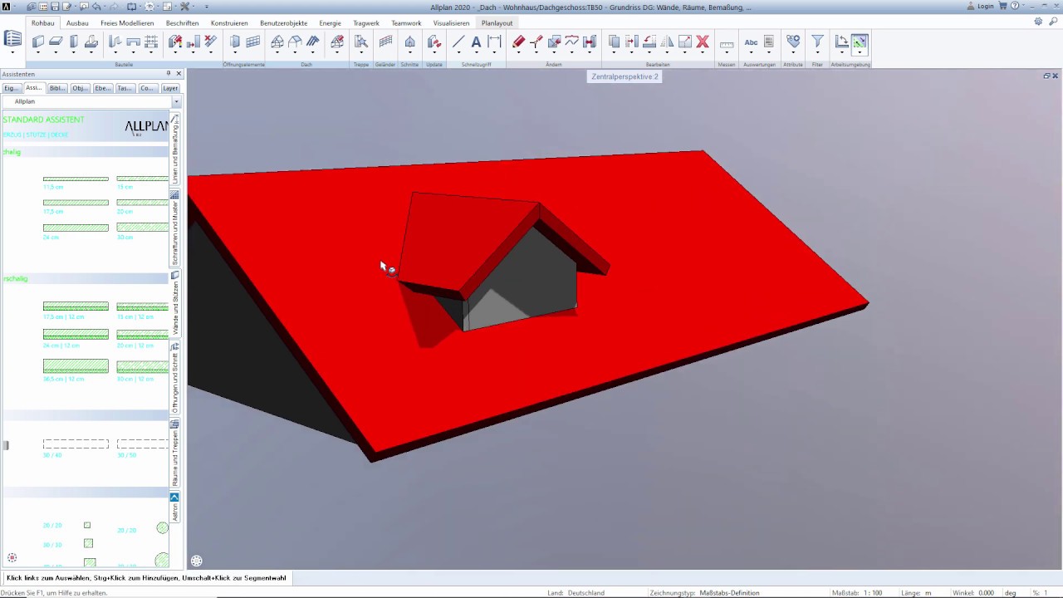Select the 30 / 40 dashed beam template
This screenshot has width=1063, height=598.
point(76,445)
